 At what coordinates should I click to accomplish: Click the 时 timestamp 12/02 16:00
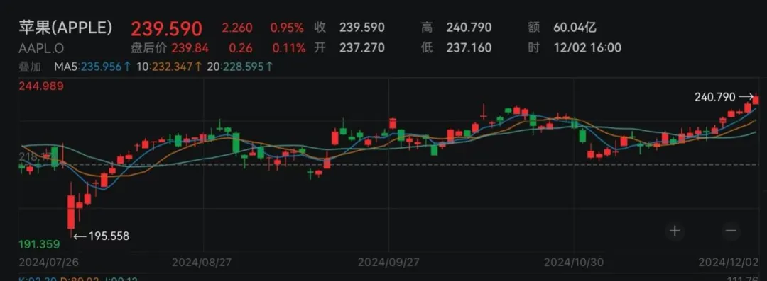click(587, 48)
